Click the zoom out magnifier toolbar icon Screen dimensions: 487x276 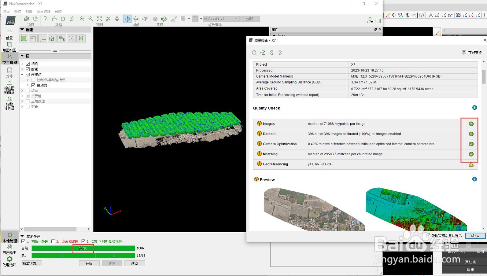(x=91, y=19)
